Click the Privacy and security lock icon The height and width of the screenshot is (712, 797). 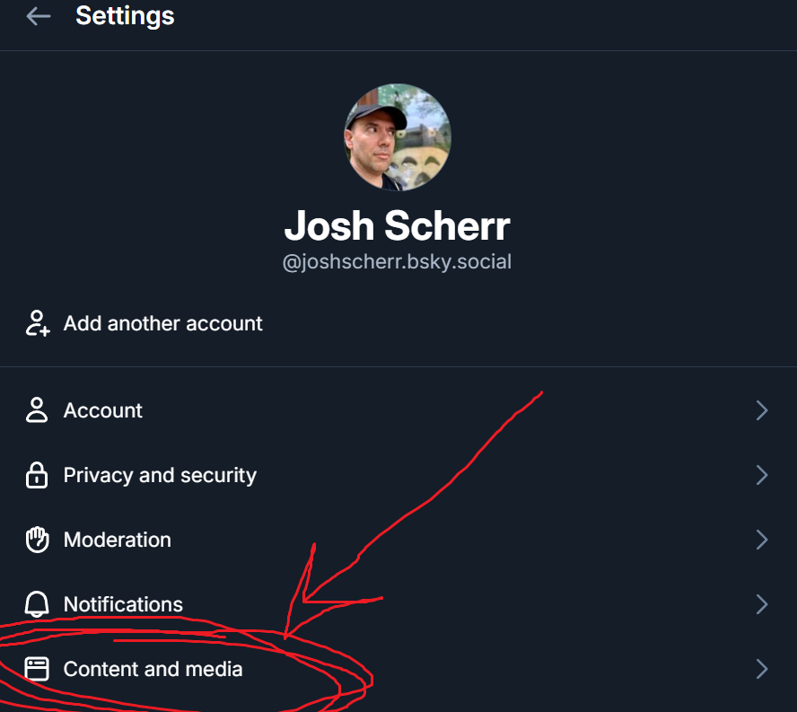tap(36, 475)
